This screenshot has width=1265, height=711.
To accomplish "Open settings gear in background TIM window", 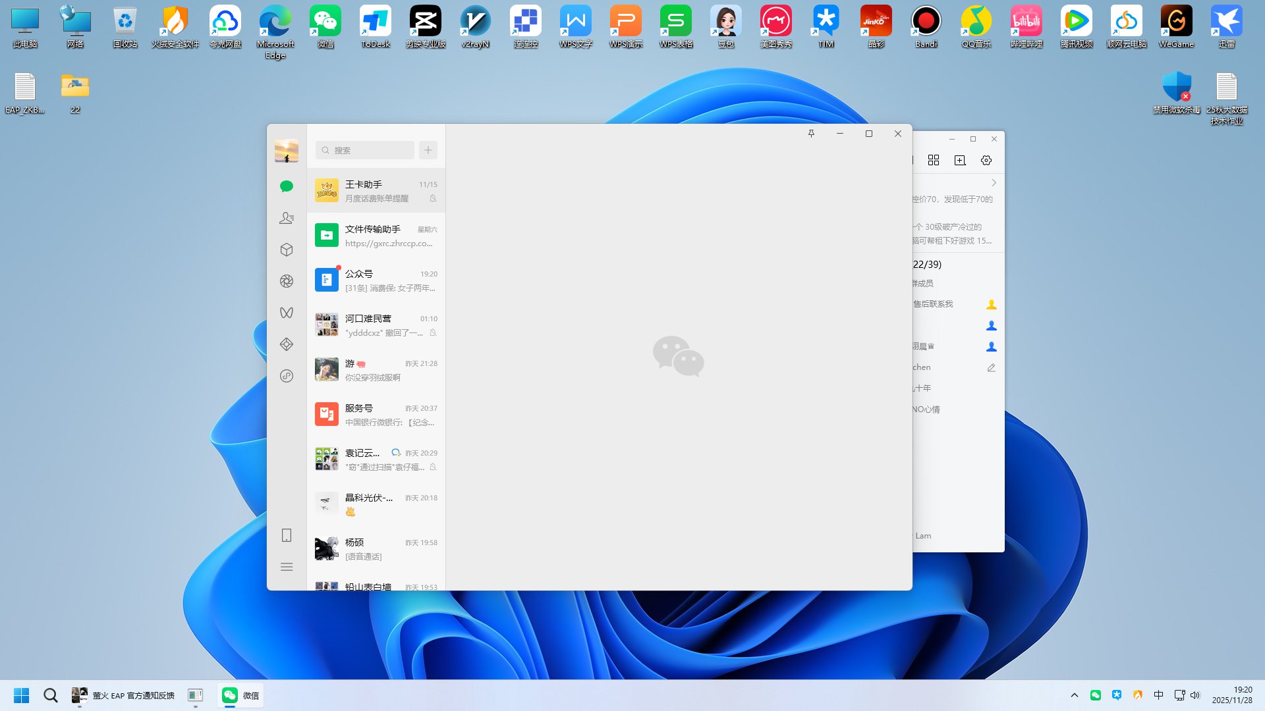I will click(x=986, y=161).
